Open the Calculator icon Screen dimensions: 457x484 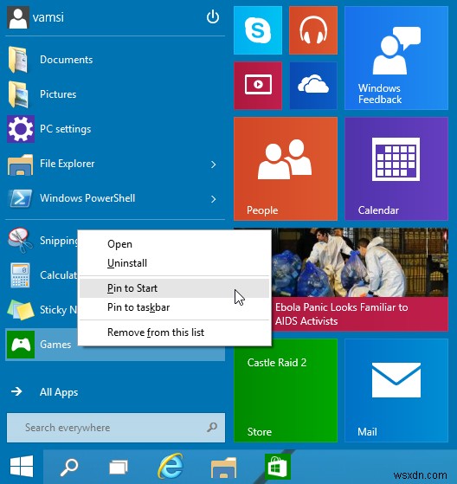[21, 275]
